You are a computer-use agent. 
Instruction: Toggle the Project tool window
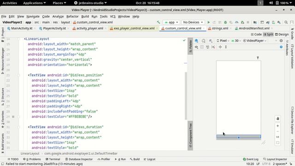pyautogui.click(x=3, y=35)
